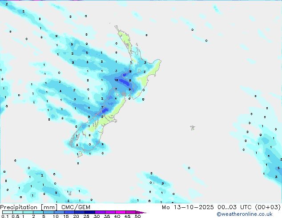Click the '40' legend scale label

tap(117, 216)
